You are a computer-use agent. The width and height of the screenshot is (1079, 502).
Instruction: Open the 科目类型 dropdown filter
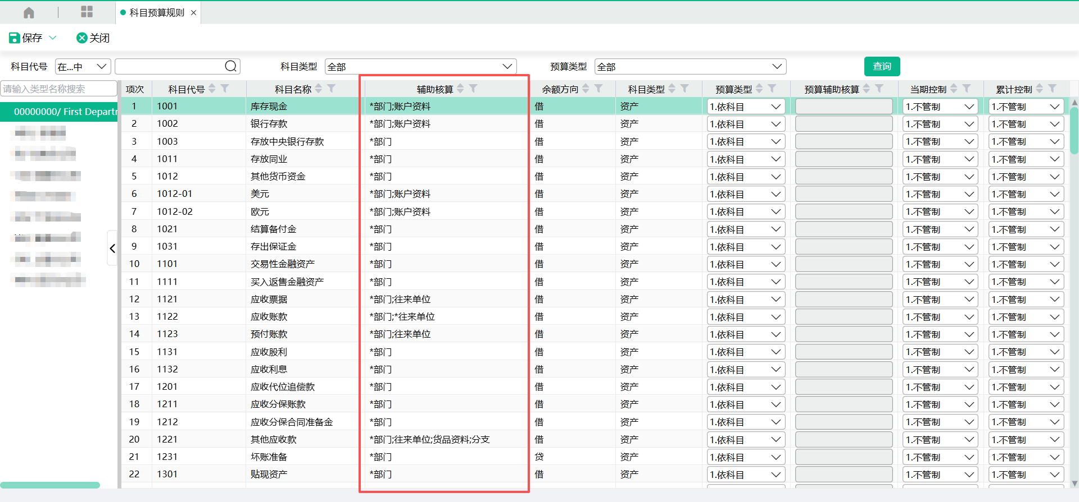420,67
